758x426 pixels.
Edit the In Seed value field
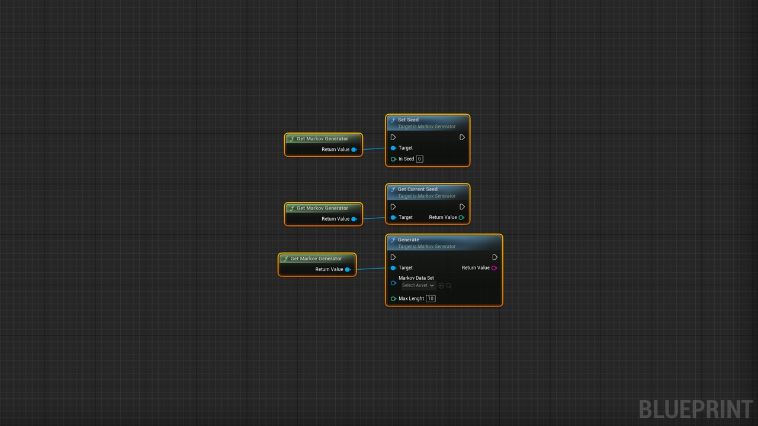click(x=419, y=159)
